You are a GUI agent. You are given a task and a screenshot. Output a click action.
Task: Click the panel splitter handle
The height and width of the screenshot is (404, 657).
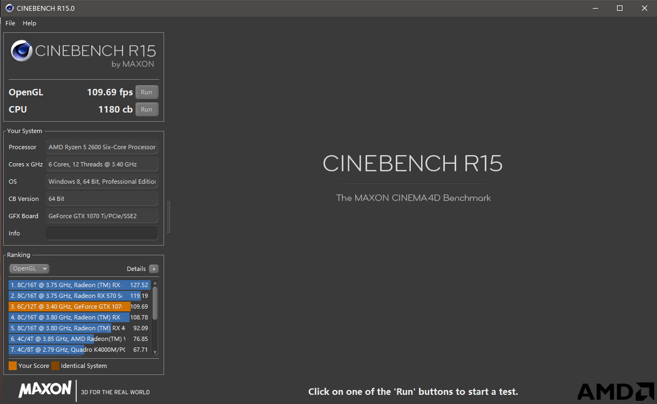[168, 217]
